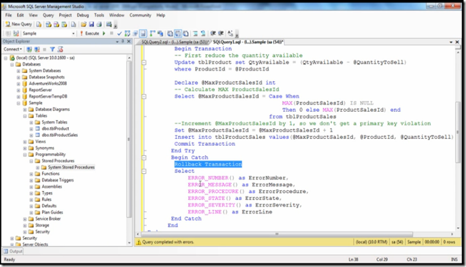Open the Community menu
This screenshot has height=267, width=466.
(x=140, y=15)
